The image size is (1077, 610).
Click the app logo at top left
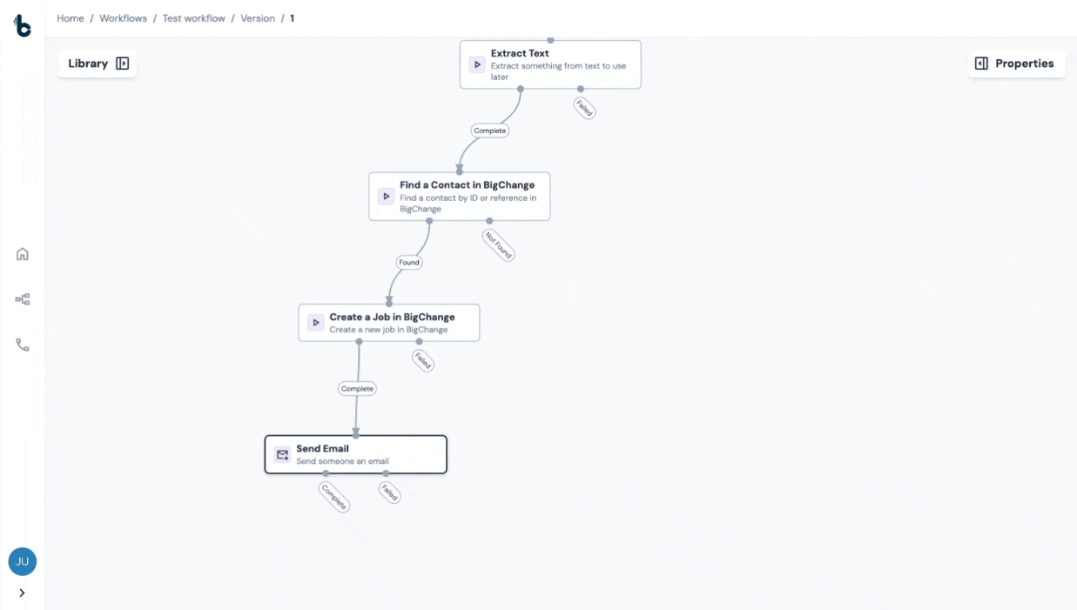23,26
